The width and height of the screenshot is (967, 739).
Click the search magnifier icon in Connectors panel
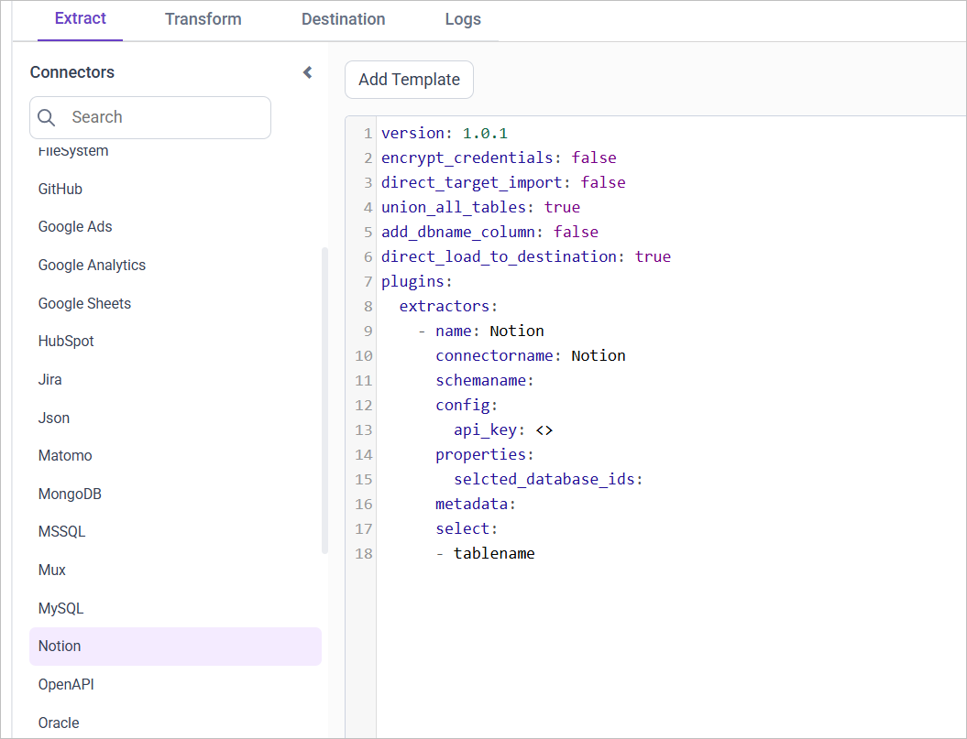pos(47,117)
